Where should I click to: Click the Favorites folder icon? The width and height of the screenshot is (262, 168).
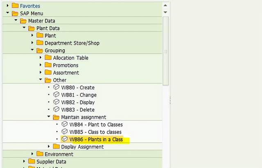click(x=15, y=5)
